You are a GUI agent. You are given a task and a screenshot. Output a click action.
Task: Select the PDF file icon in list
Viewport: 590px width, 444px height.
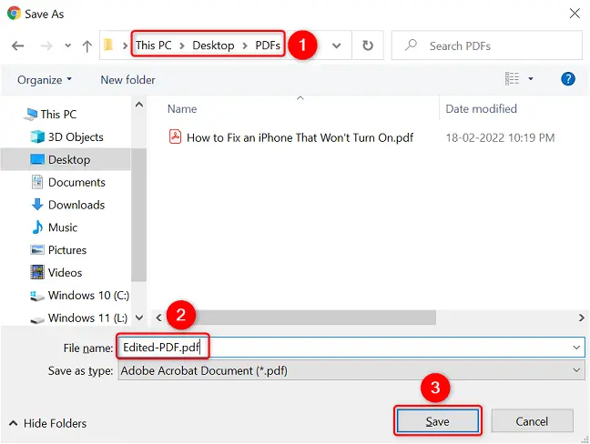[x=175, y=136]
